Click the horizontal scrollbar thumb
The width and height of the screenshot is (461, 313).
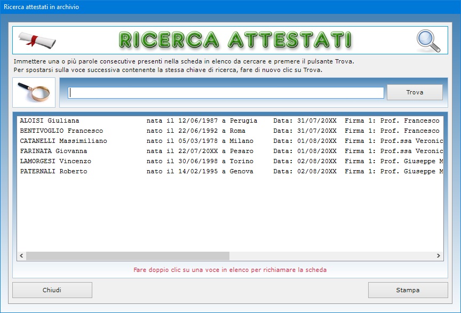point(128,256)
